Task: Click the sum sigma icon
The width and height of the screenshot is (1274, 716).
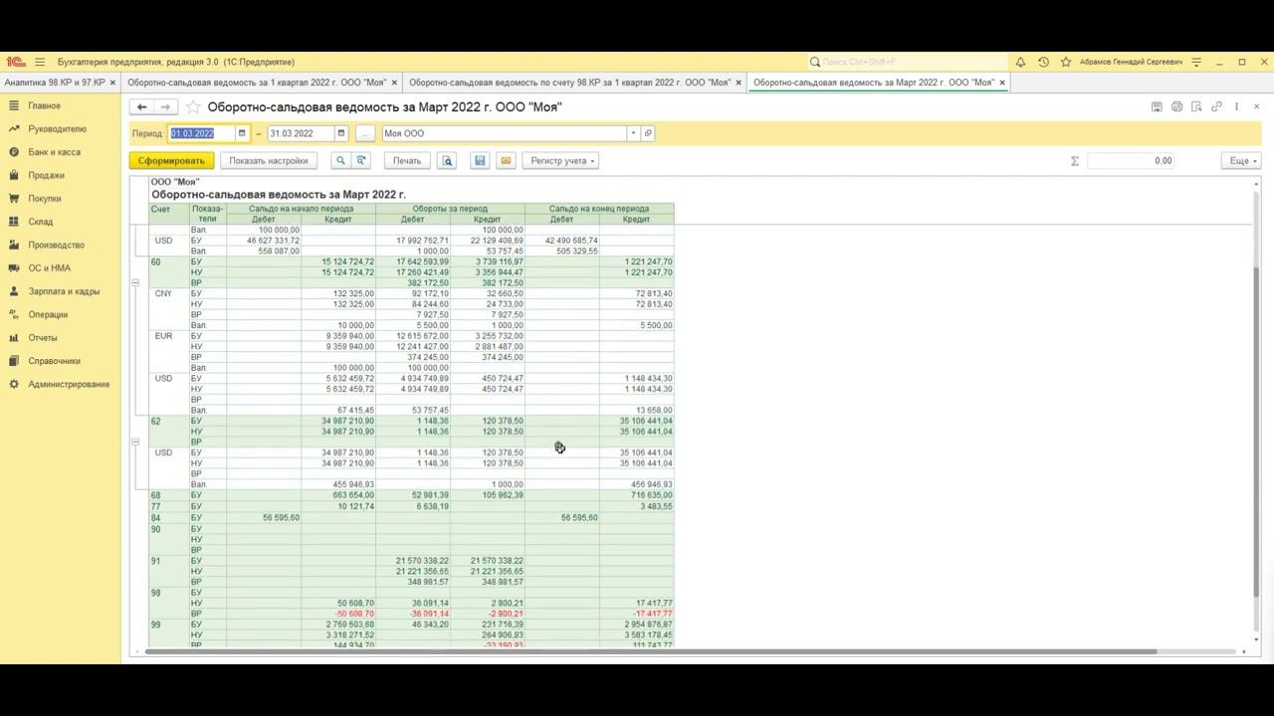Action: (1075, 160)
